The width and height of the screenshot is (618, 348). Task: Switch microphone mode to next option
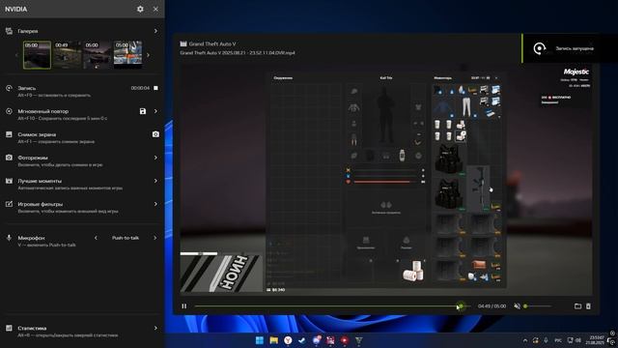pos(154,238)
